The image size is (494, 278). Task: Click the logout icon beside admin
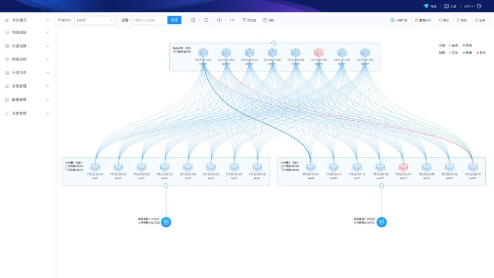(x=479, y=6)
